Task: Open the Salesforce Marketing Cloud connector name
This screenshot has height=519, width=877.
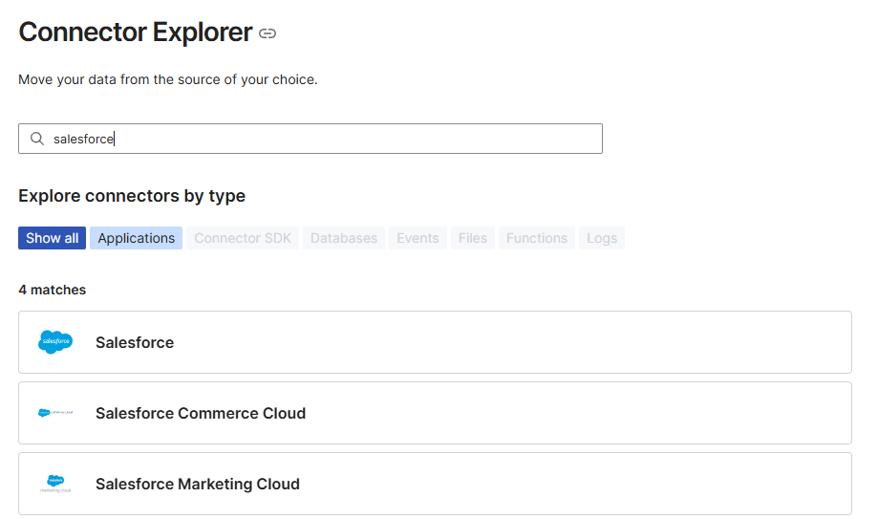Action: 198,484
